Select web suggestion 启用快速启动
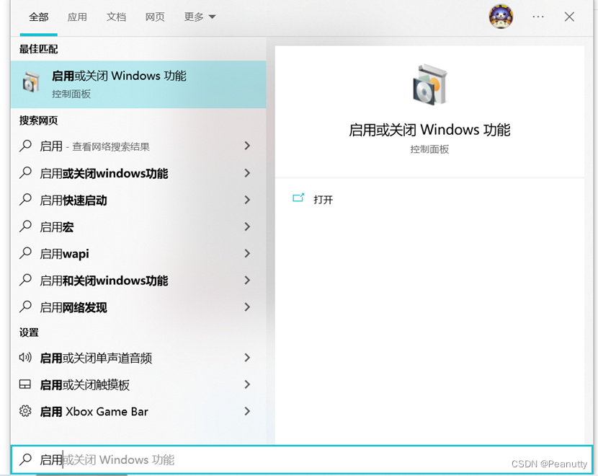 coord(73,200)
